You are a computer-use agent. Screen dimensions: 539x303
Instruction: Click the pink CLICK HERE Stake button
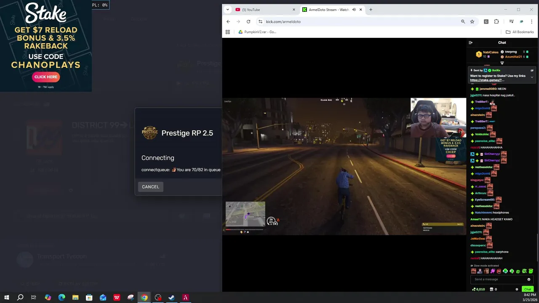[x=46, y=77]
